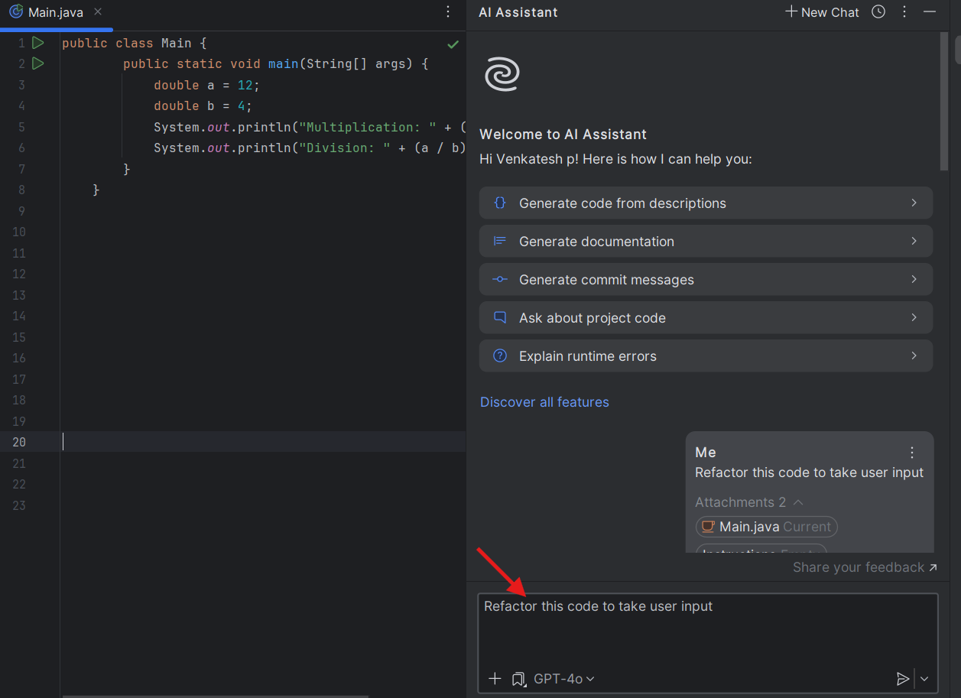Start a New Chat
Image resolution: width=961 pixels, height=698 pixels.
[x=822, y=12]
